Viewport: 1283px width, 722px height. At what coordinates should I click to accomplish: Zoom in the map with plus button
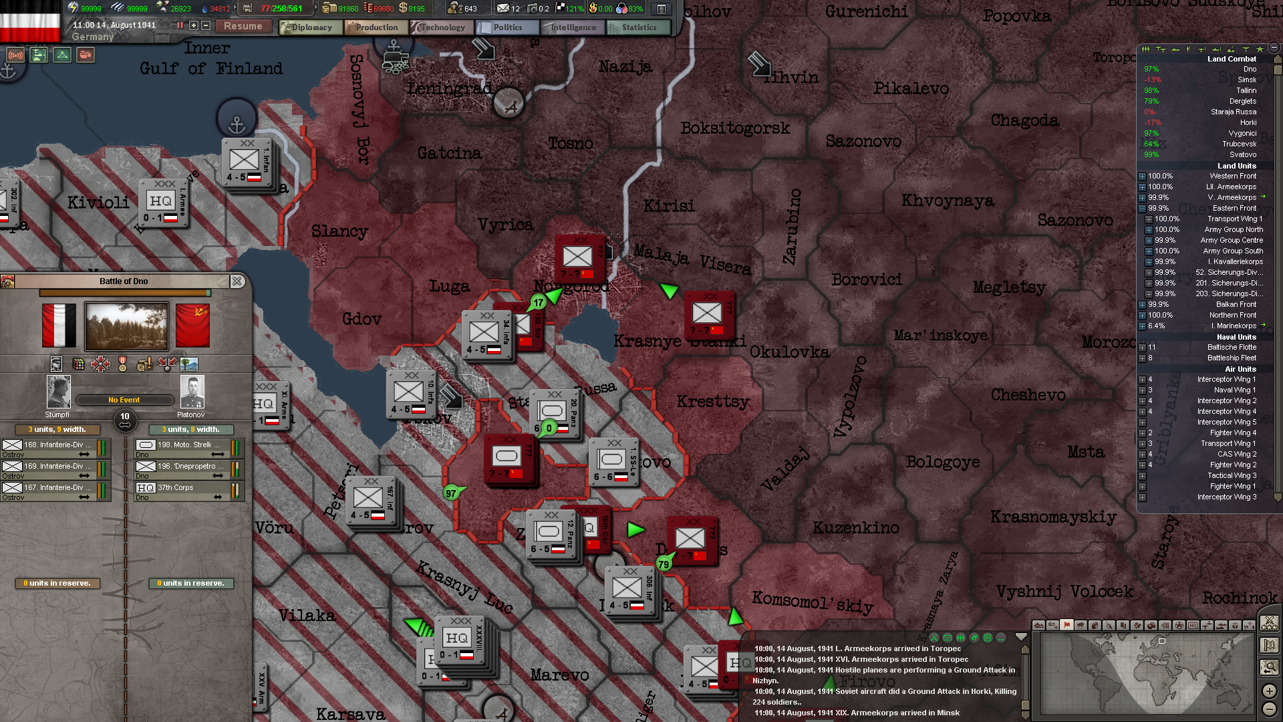(x=1269, y=691)
